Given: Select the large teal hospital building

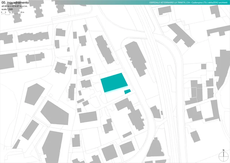Looking at the screenshot, I should 114,82.
